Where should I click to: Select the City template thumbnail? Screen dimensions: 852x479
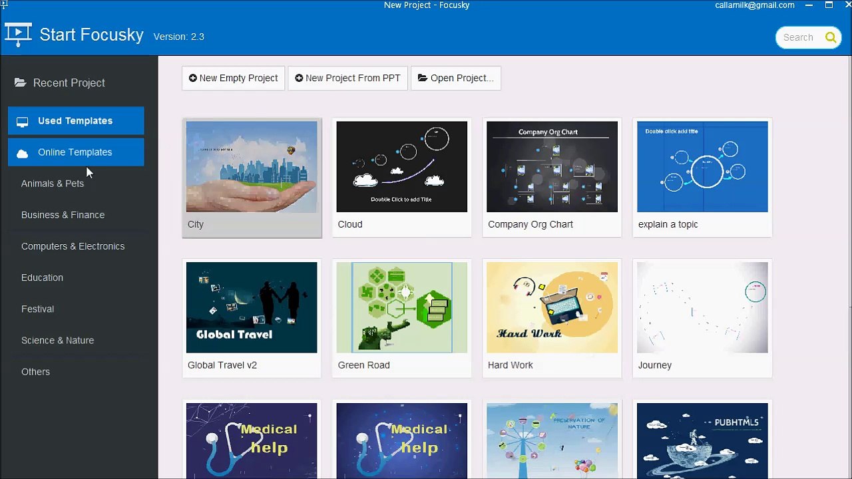252,166
